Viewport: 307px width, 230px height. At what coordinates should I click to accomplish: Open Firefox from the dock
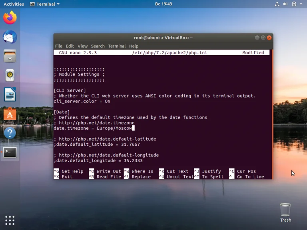click(x=10, y=18)
